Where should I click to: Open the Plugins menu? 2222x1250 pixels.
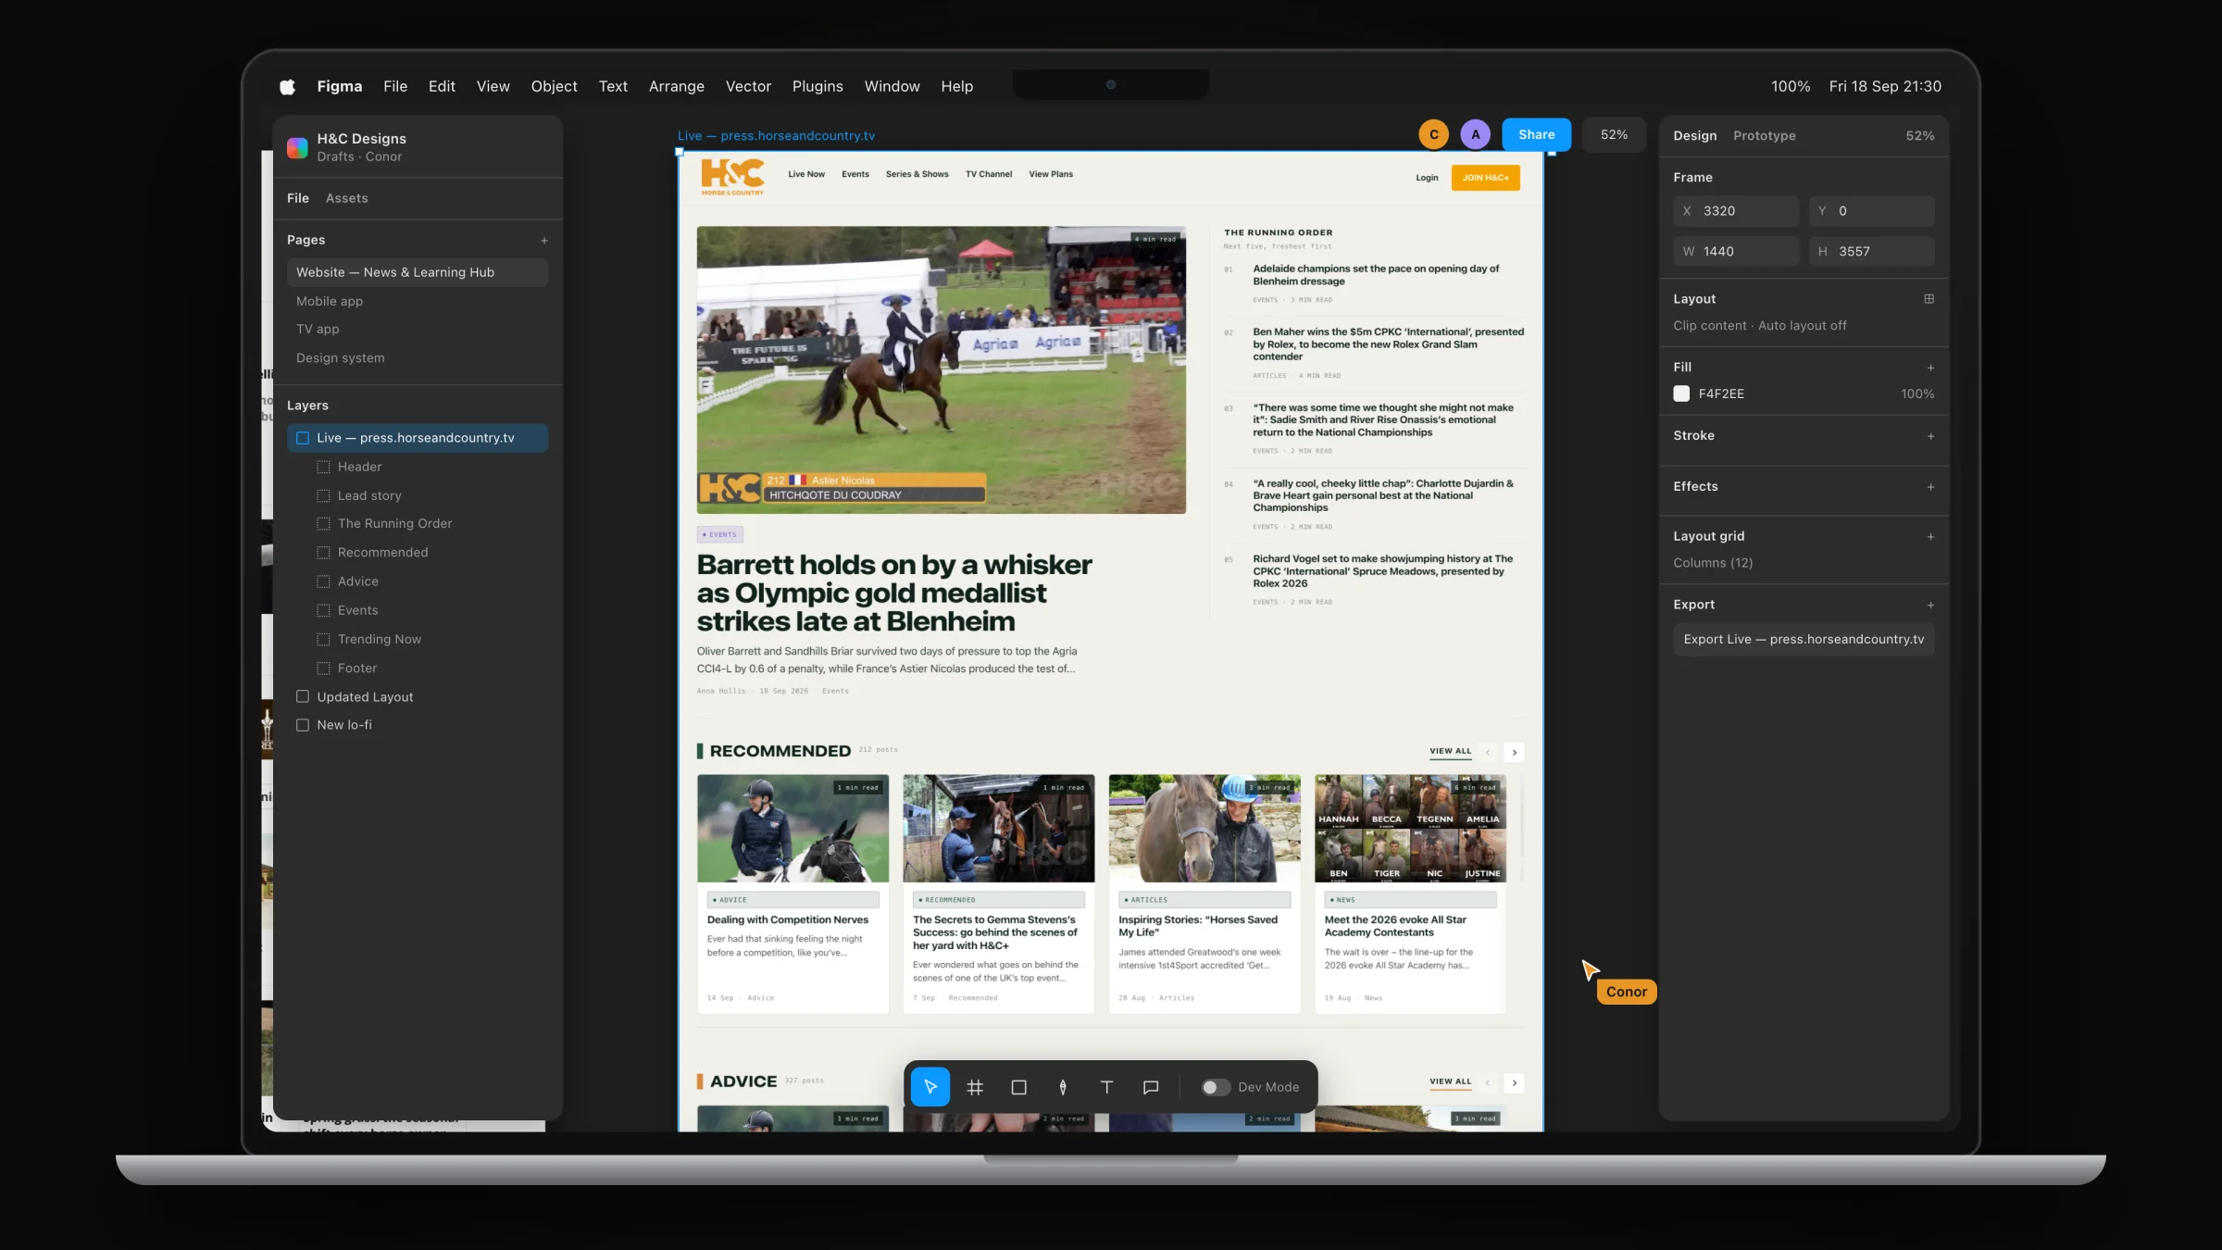(x=818, y=86)
